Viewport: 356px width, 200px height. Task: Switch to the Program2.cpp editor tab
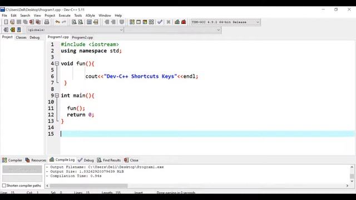point(82,37)
